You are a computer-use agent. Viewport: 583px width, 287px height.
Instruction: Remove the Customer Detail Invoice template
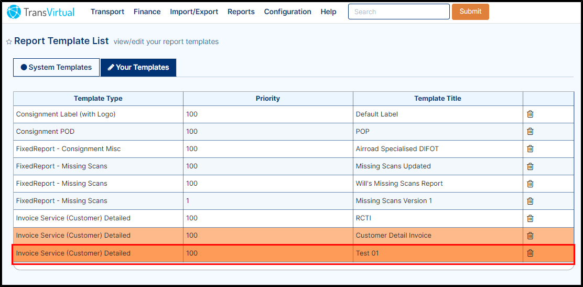tap(530, 235)
